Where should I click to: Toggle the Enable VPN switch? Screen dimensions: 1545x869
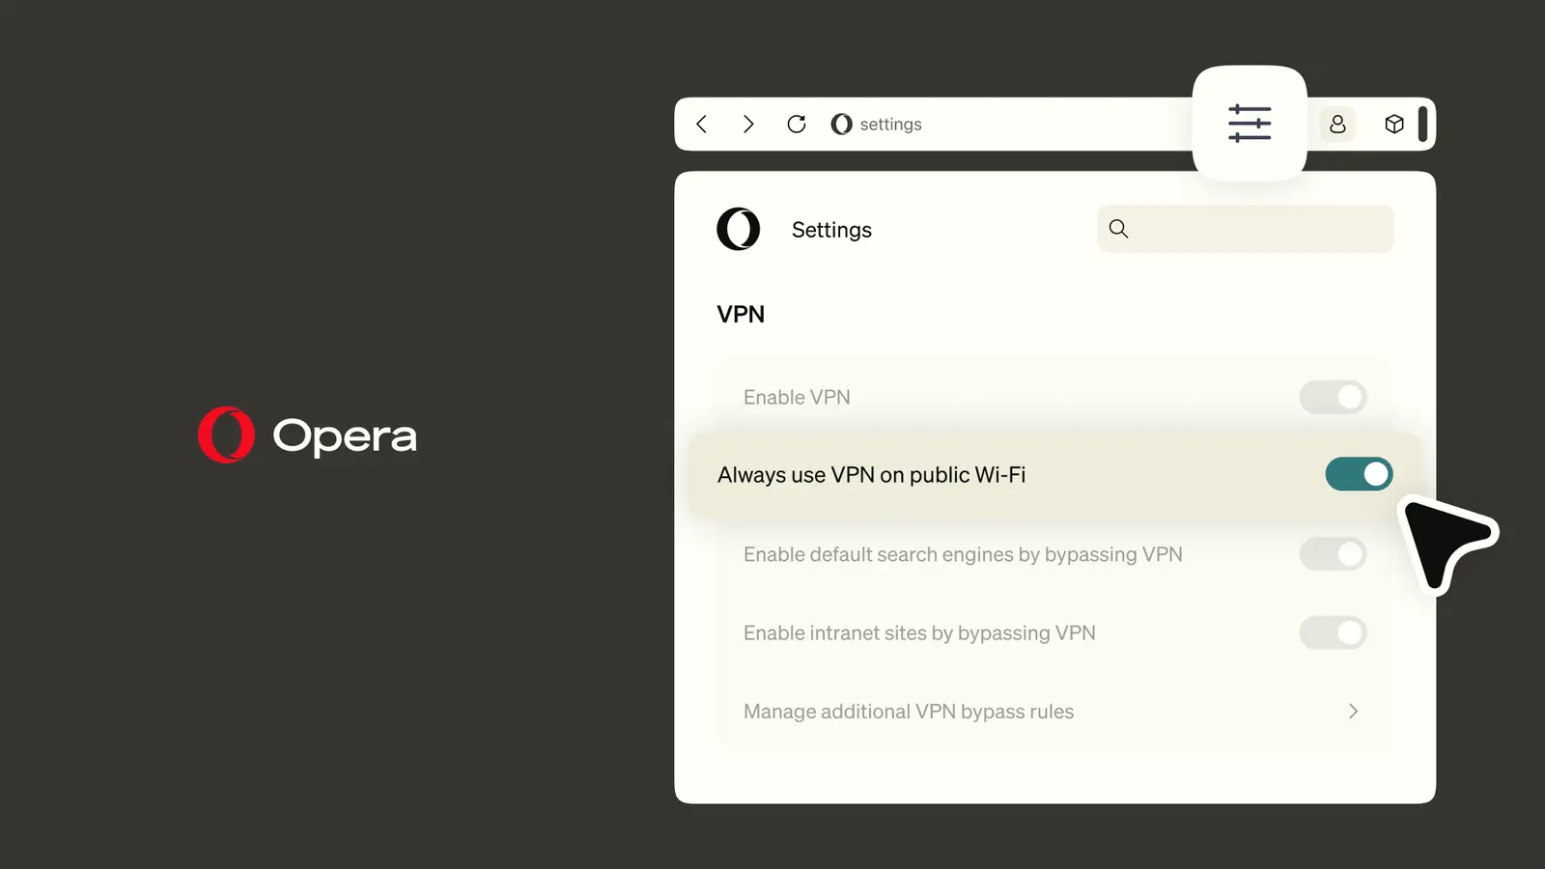(x=1333, y=397)
